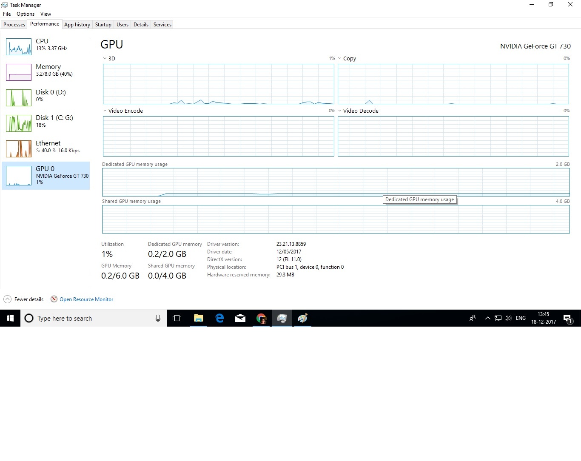The height and width of the screenshot is (461, 581).
Task: Click the shared GPU memory value 0.0/4.0 GB
Action: tap(167, 276)
